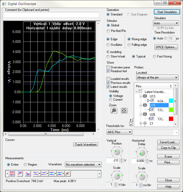Image resolution: width=183 pixels, height=192 pixels.
Task: Collapse the U13 tree node
Action: tap(141, 96)
